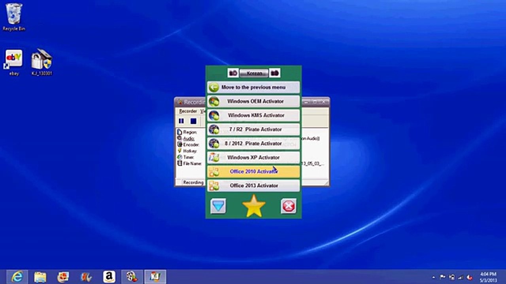Click the Timer label in Recording window
Image resolution: width=506 pixels, height=284 pixels.
click(x=189, y=157)
